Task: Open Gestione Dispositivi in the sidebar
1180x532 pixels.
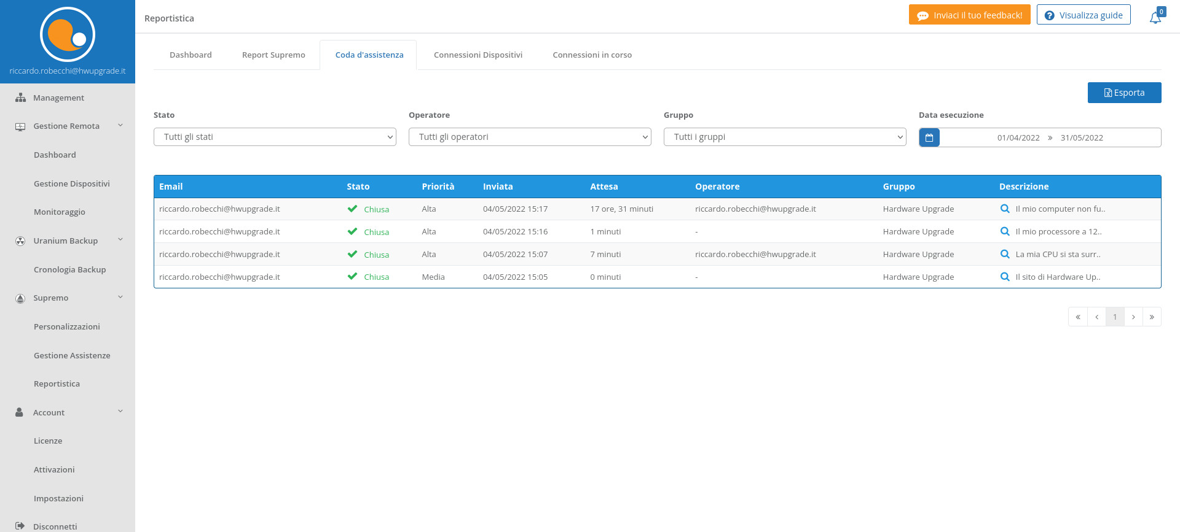Action: point(72,183)
